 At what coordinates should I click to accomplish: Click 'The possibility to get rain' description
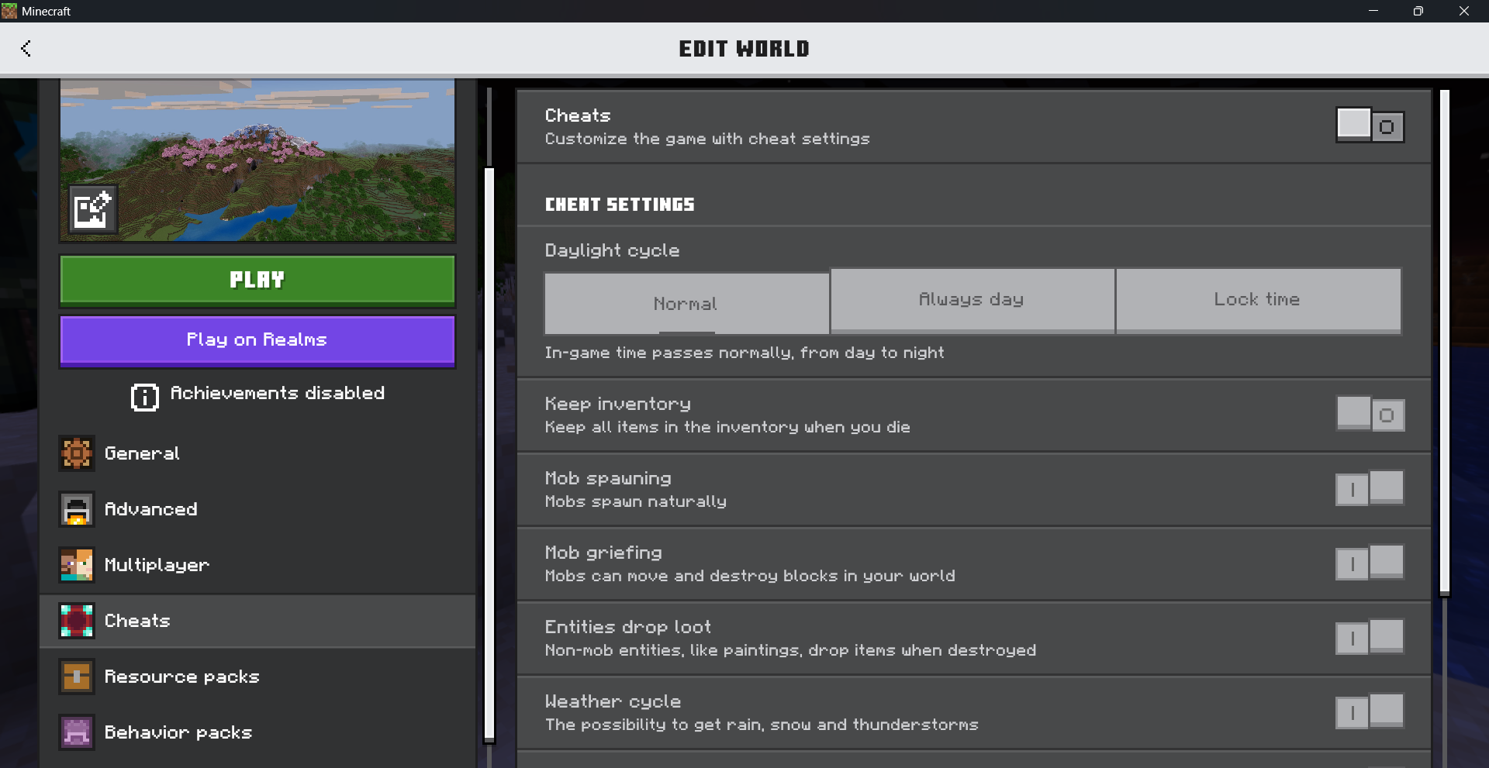pos(762,725)
